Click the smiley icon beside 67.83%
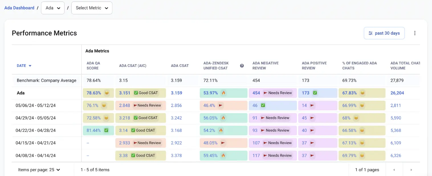This screenshot has height=176, width=432. (362, 93)
